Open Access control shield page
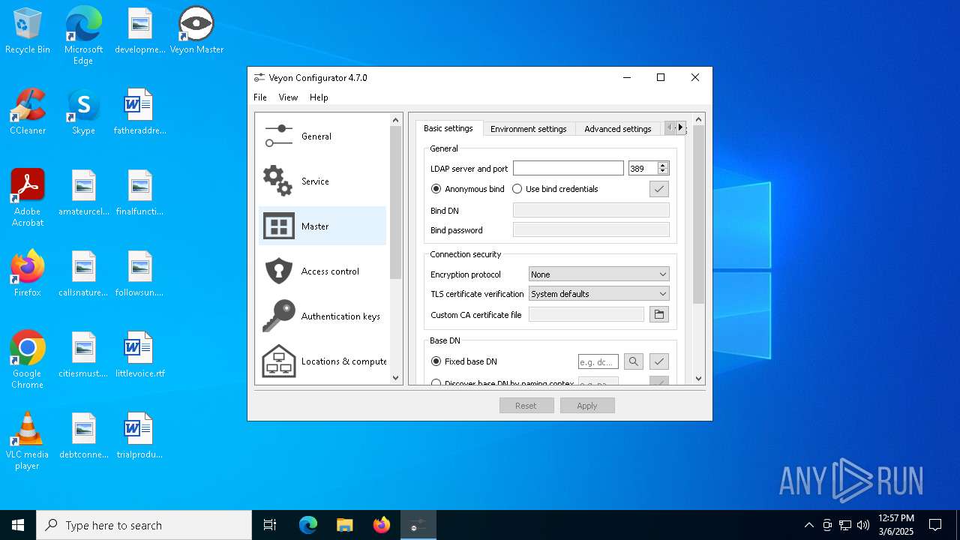This screenshot has height=540, width=960. pos(322,271)
